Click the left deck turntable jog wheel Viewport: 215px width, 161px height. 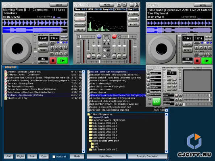point(17,49)
